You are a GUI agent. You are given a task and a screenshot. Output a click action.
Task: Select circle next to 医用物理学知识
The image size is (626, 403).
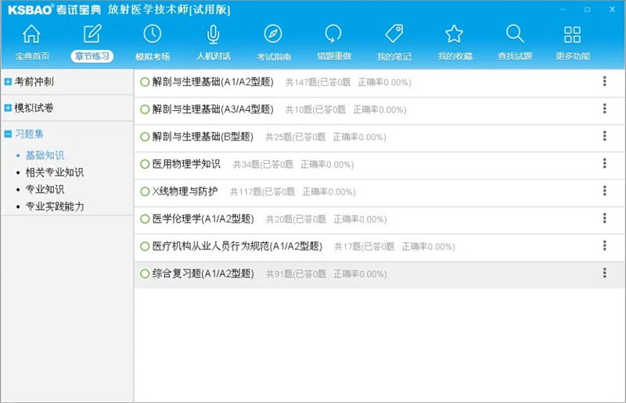click(x=144, y=164)
